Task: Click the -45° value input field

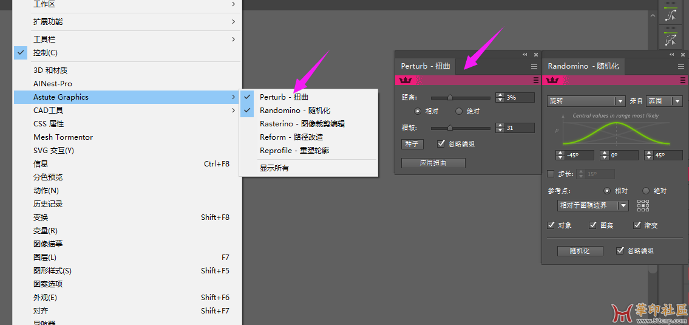Action: [x=579, y=156]
